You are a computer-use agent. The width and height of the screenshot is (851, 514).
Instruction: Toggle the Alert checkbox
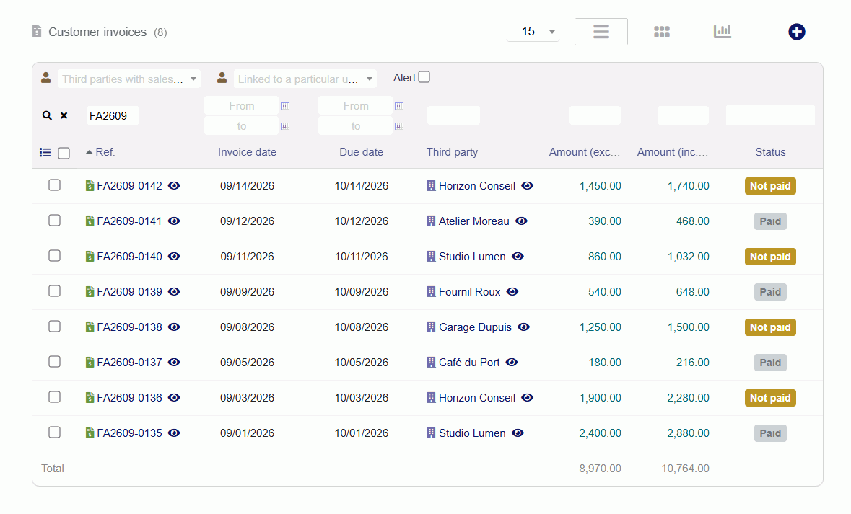tap(424, 77)
